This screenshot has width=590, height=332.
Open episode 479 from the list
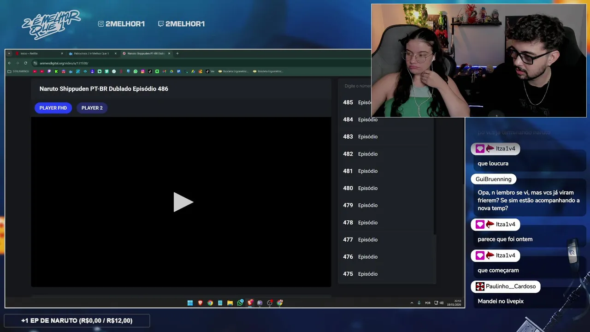[386, 205]
